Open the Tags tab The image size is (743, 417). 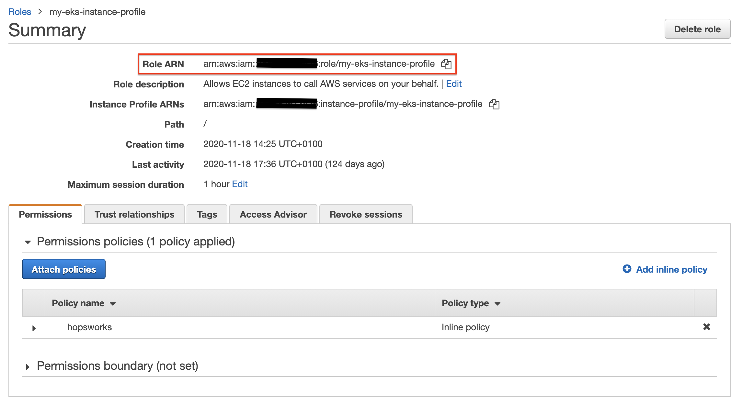[x=207, y=214]
